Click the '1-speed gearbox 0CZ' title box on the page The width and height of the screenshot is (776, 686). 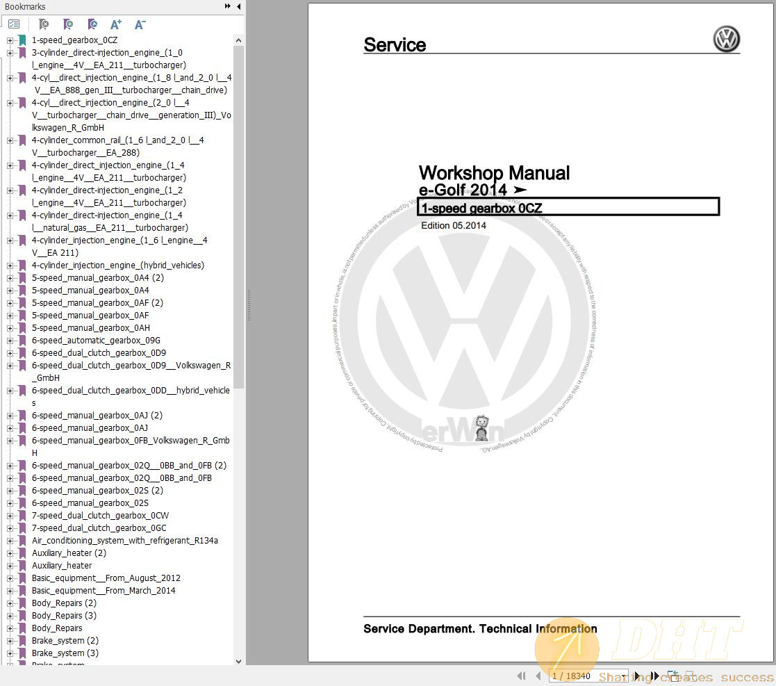[568, 207]
